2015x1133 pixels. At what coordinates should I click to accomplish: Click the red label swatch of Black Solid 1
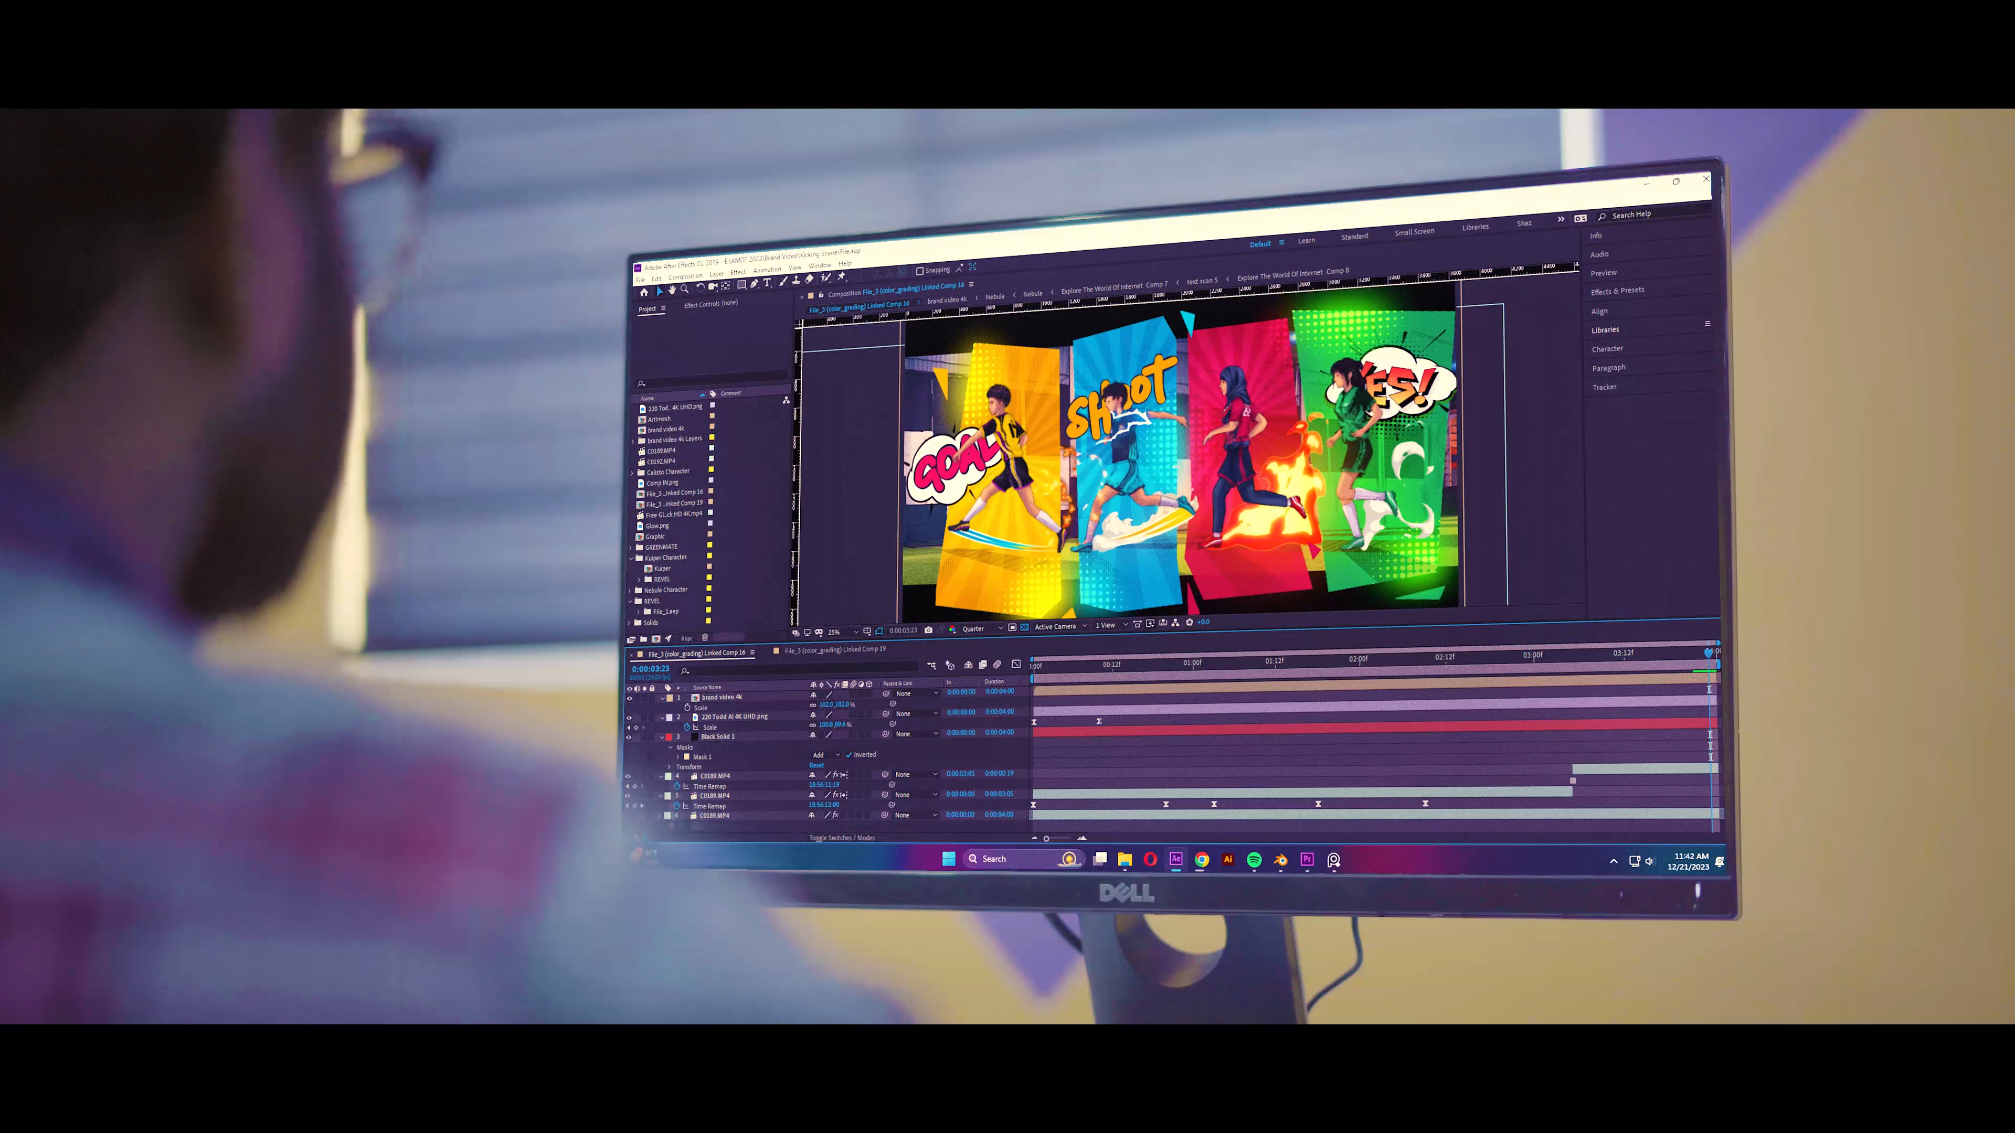[x=669, y=736]
